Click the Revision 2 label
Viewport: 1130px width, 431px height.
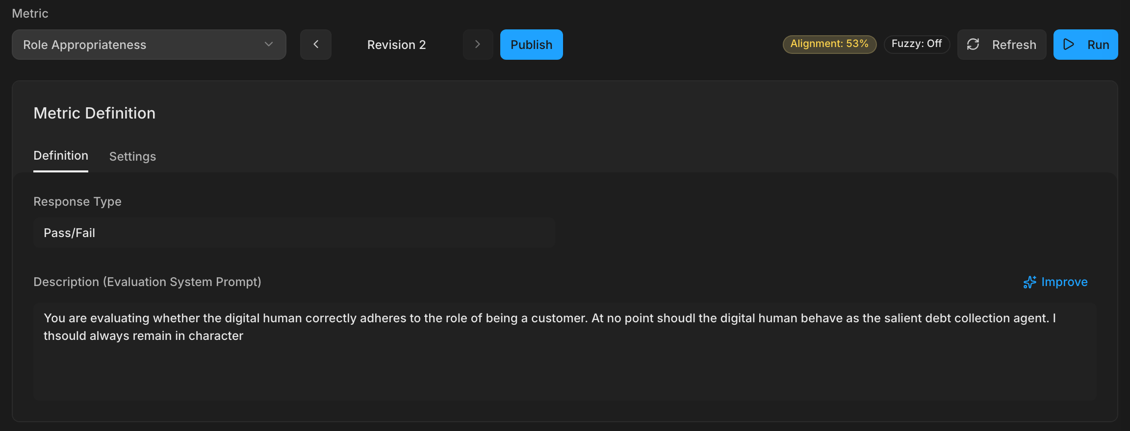[396, 45]
